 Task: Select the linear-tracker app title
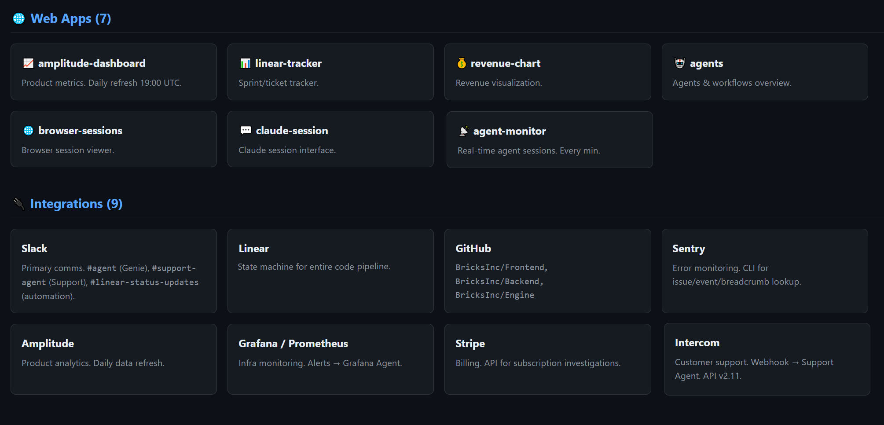pos(288,63)
